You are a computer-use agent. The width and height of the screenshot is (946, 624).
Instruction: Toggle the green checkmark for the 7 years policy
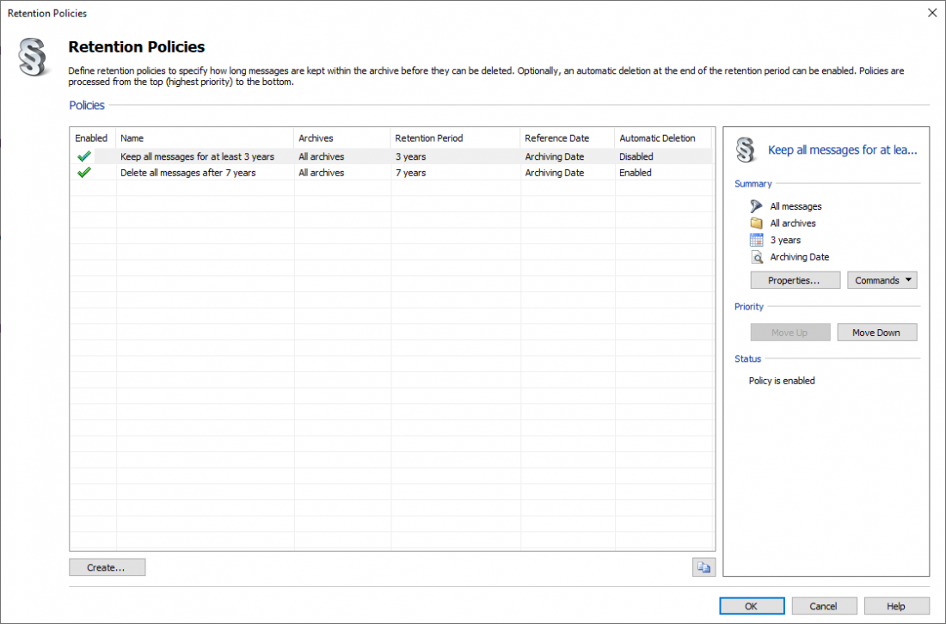pyautogui.click(x=83, y=173)
